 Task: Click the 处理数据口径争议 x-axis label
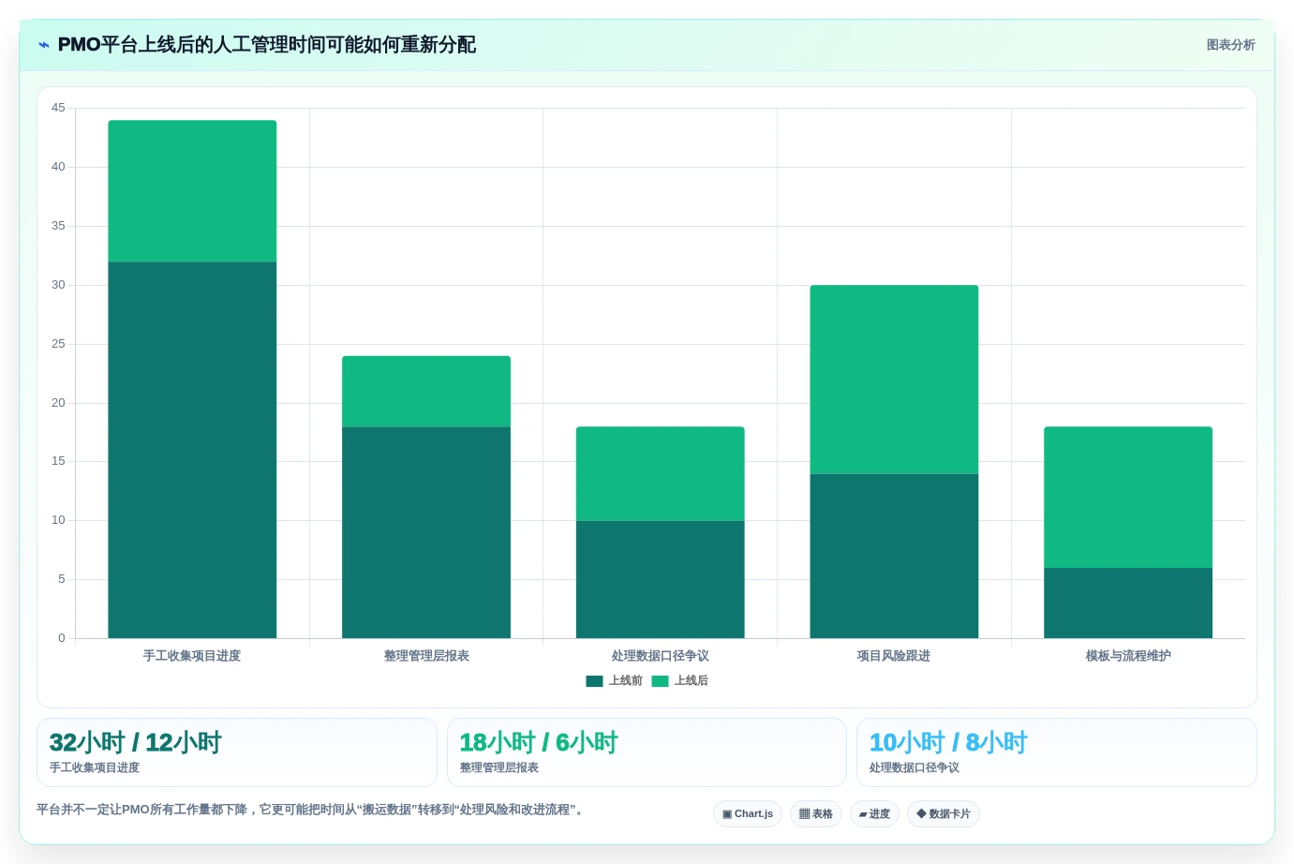(x=661, y=656)
